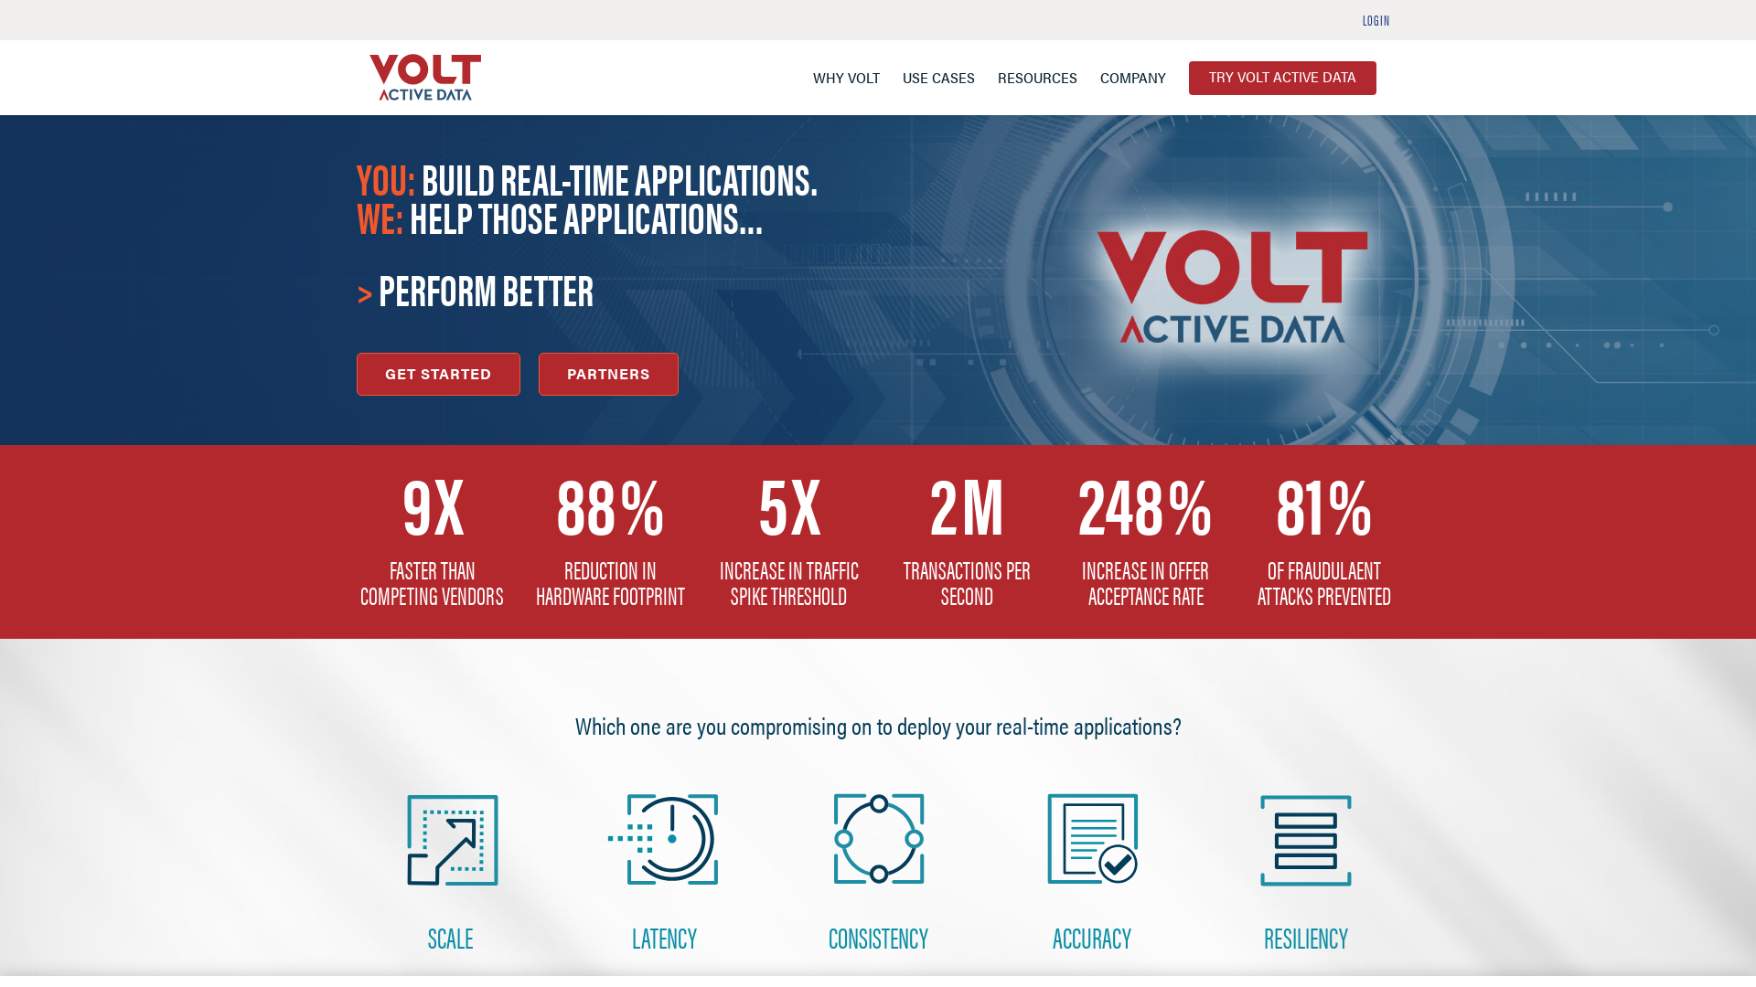Select the USE CASES menu item
The image size is (1756, 987).
pyautogui.click(x=938, y=77)
